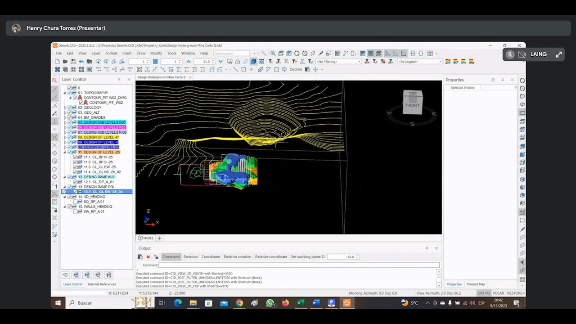
Task: Open Excel from the taskbar
Action: tap(301, 303)
